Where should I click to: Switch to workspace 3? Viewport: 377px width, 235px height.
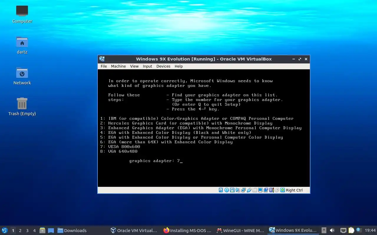27,231
